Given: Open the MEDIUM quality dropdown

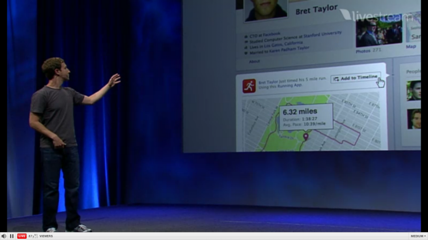Looking at the screenshot, I should [x=418, y=236].
